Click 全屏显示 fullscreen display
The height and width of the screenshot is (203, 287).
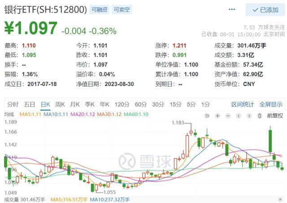pos(271,104)
